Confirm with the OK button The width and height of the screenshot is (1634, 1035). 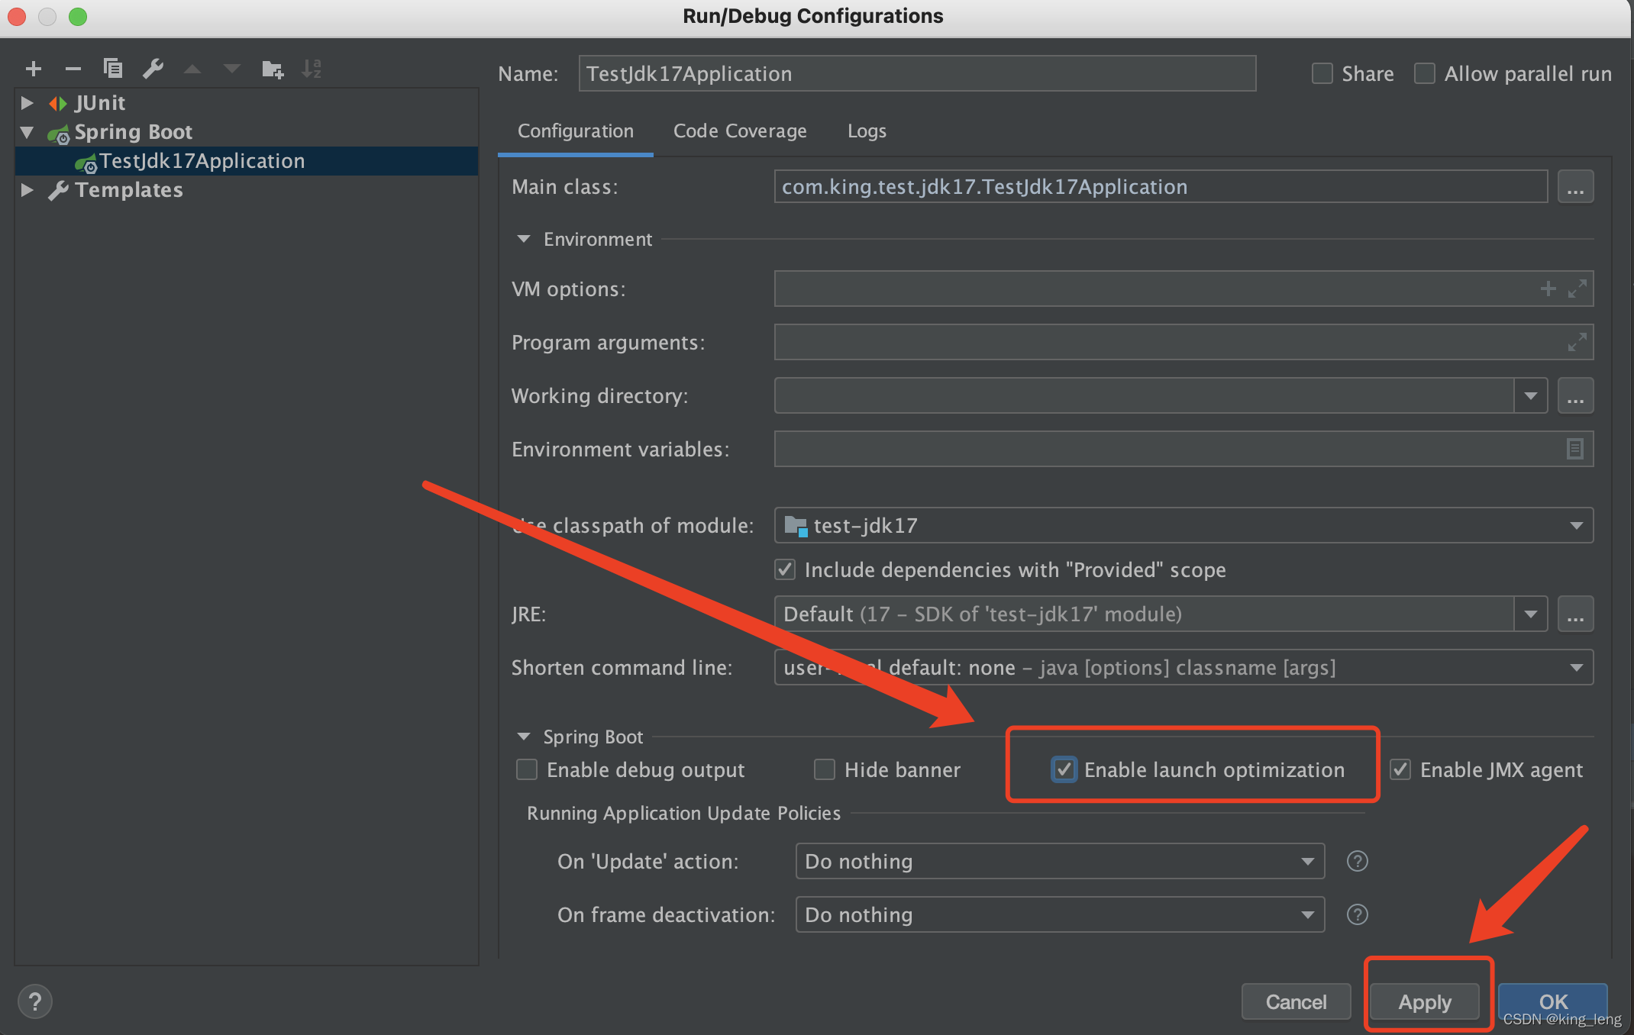coord(1553,1001)
